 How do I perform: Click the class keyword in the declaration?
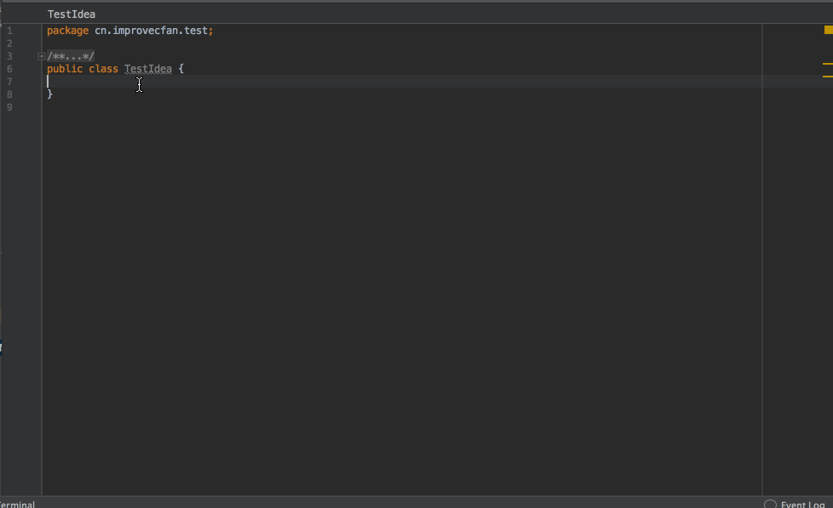tap(103, 69)
